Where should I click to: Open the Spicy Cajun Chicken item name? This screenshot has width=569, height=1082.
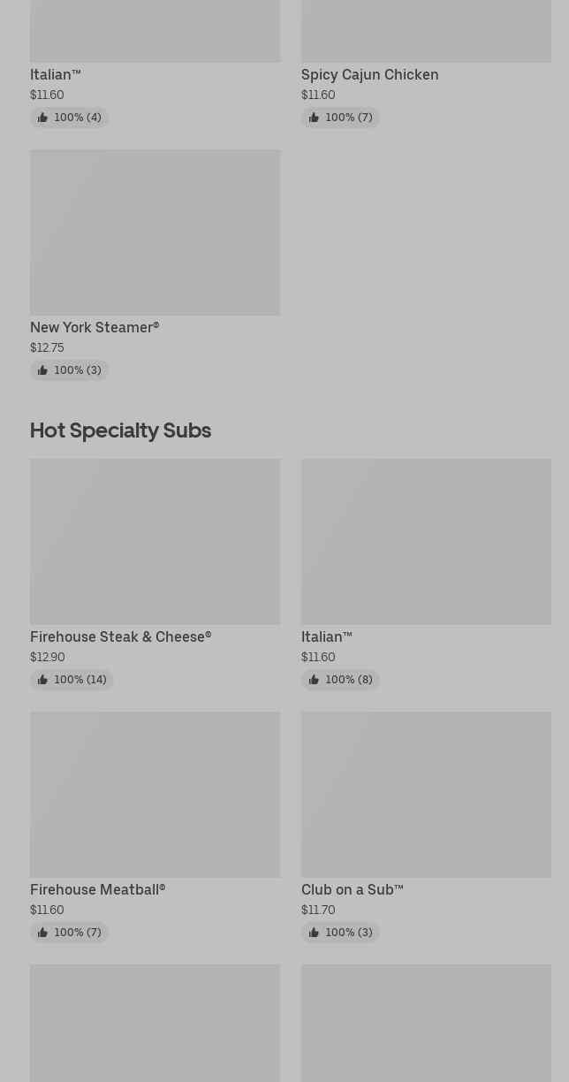coord(369,75)
